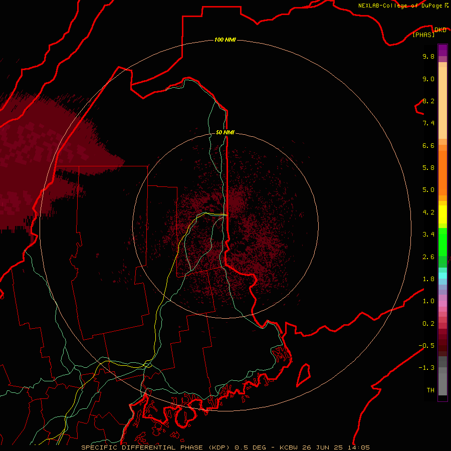Click the 1.8 value on color scale

point(428,279)
